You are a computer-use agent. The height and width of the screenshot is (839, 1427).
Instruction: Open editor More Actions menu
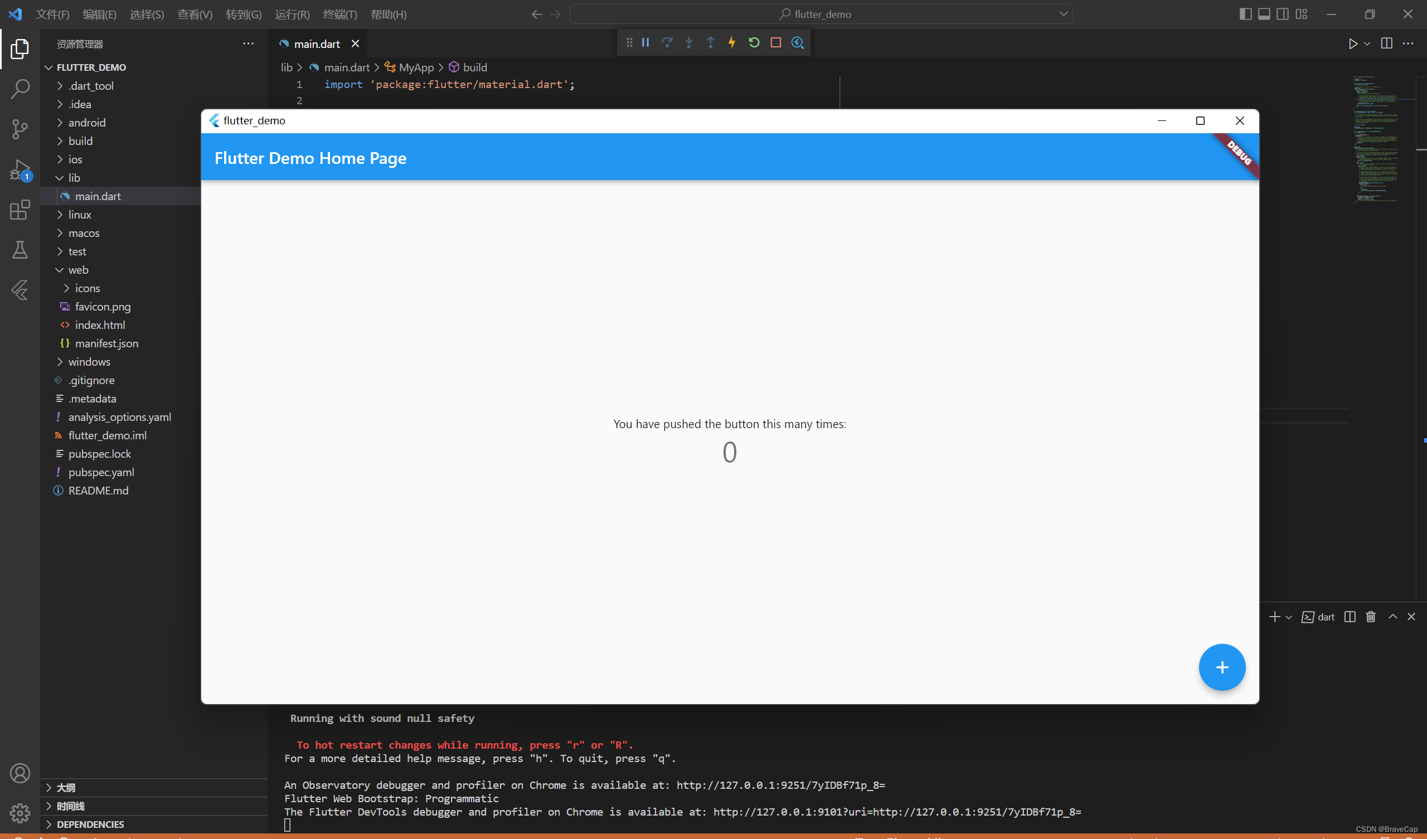(1408, 43)
